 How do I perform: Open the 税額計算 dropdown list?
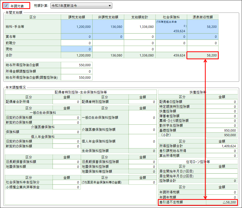coord(81,6)
